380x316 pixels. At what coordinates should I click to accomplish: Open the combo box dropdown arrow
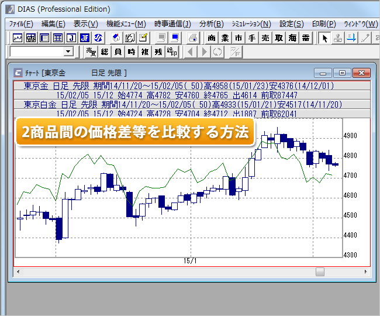[x=68, y=52]
